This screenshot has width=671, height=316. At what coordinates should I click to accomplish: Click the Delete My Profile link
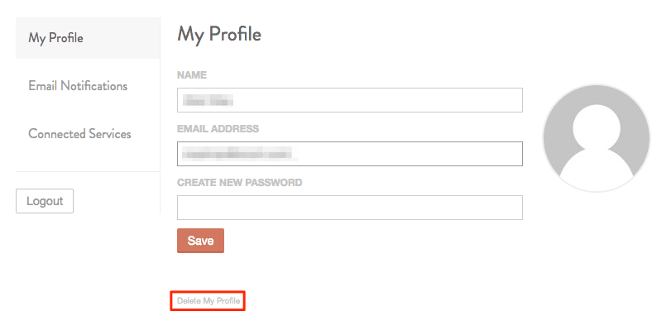[x=208, y=300]
